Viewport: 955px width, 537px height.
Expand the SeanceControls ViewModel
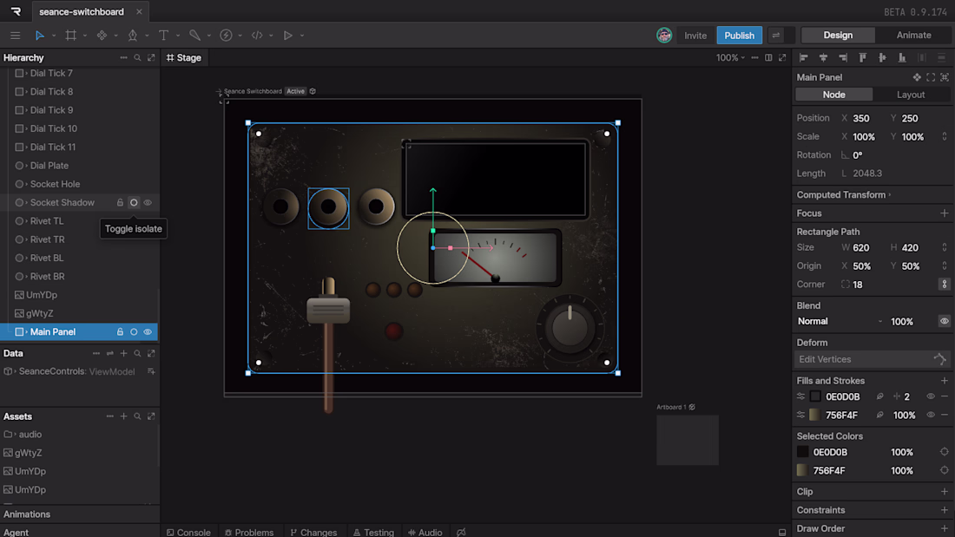16,371
